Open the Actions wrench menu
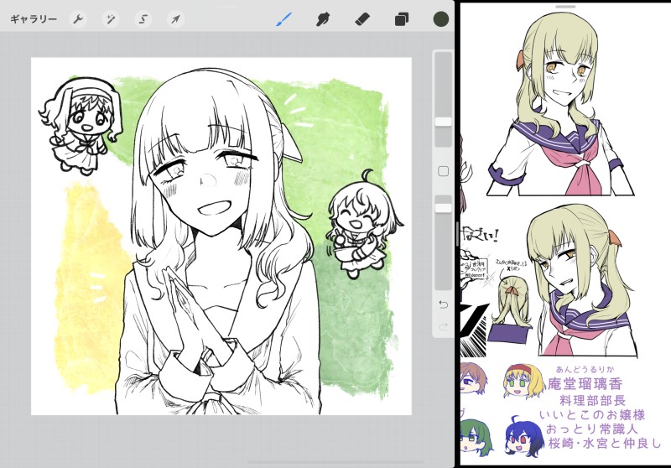Viewport: 671px width, 468px height. click(78, 19)
